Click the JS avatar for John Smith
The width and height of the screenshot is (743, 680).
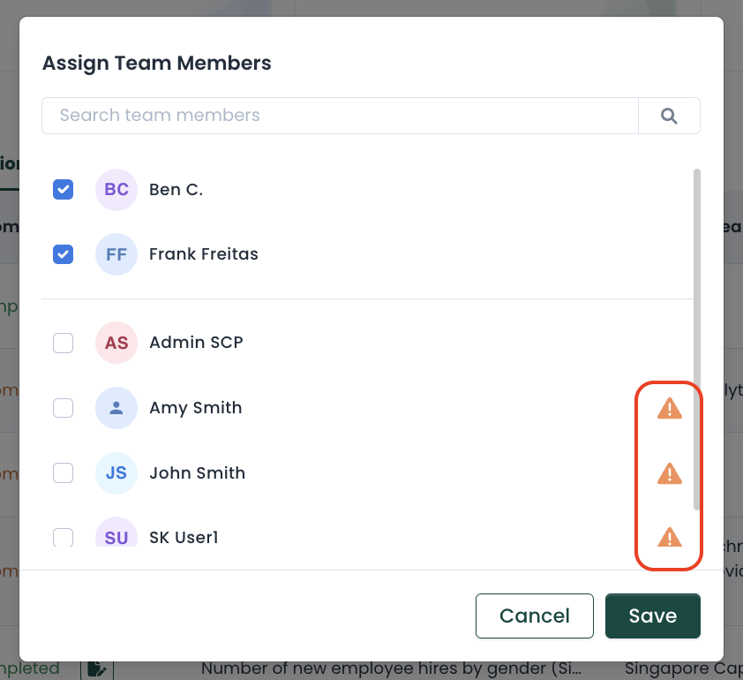coord(116,473)
